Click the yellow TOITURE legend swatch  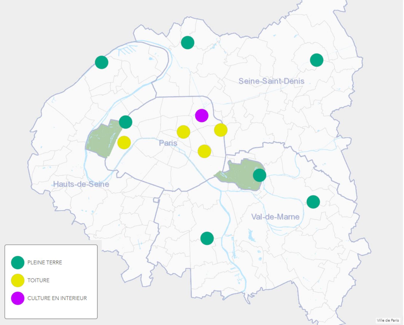pos(18,280)
